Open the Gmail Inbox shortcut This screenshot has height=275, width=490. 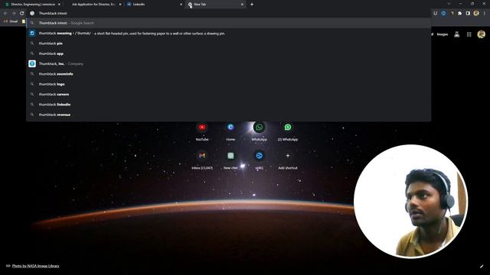[x=202, y=160]
